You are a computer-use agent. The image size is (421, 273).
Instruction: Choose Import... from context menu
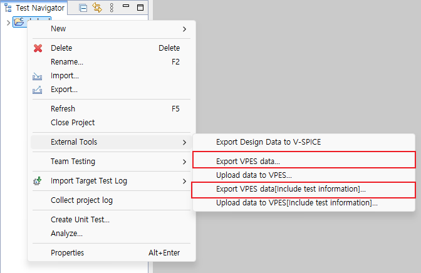[111, 76]
